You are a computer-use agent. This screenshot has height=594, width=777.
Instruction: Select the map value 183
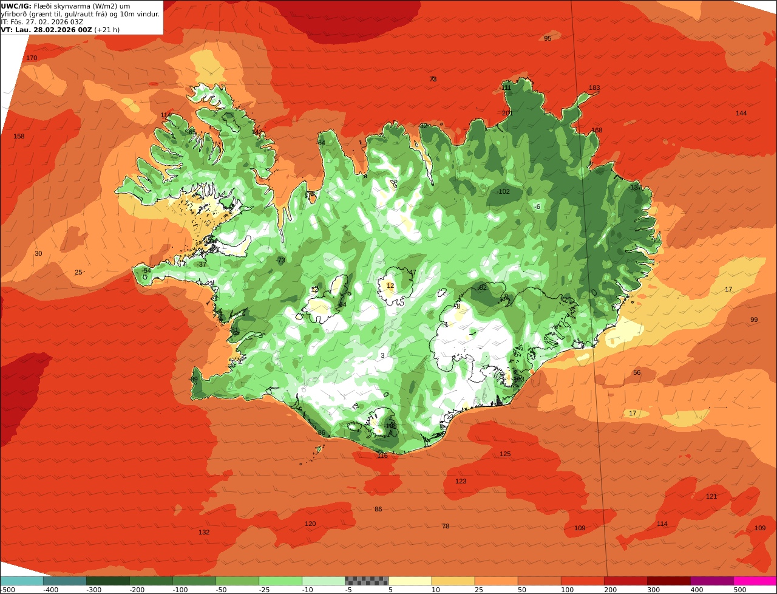tap(594, 88)
